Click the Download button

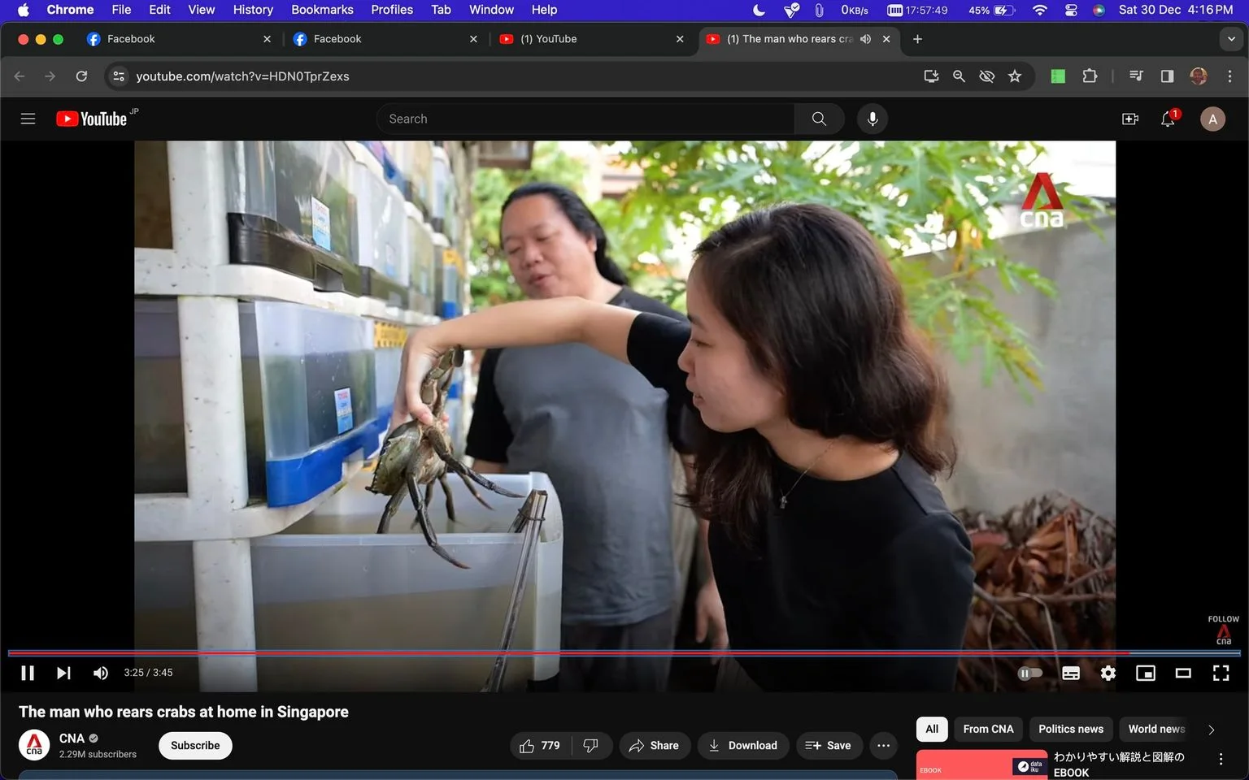click(742, 746)
